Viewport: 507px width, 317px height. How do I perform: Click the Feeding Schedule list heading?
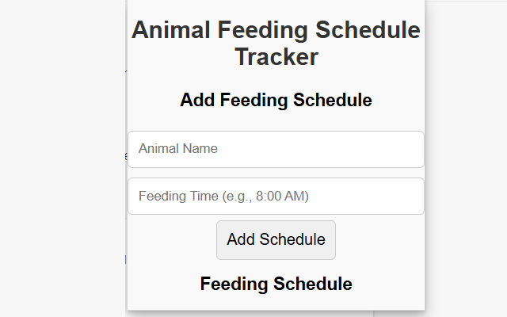click(x=276, y=284)
